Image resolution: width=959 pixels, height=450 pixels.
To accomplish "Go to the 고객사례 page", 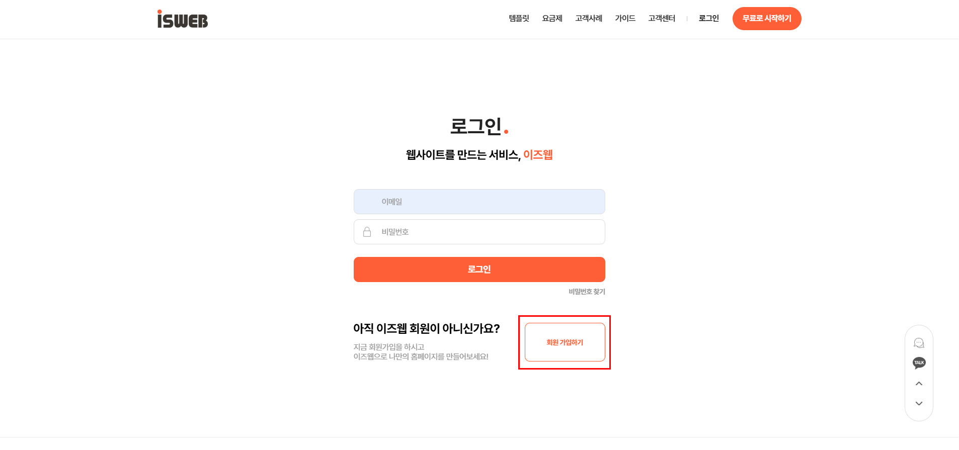I will 589,19.
